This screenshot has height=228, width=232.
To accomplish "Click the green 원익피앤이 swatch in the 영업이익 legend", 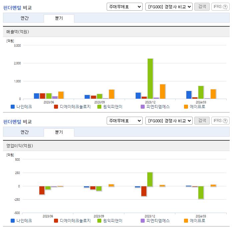I will point(99,221).
